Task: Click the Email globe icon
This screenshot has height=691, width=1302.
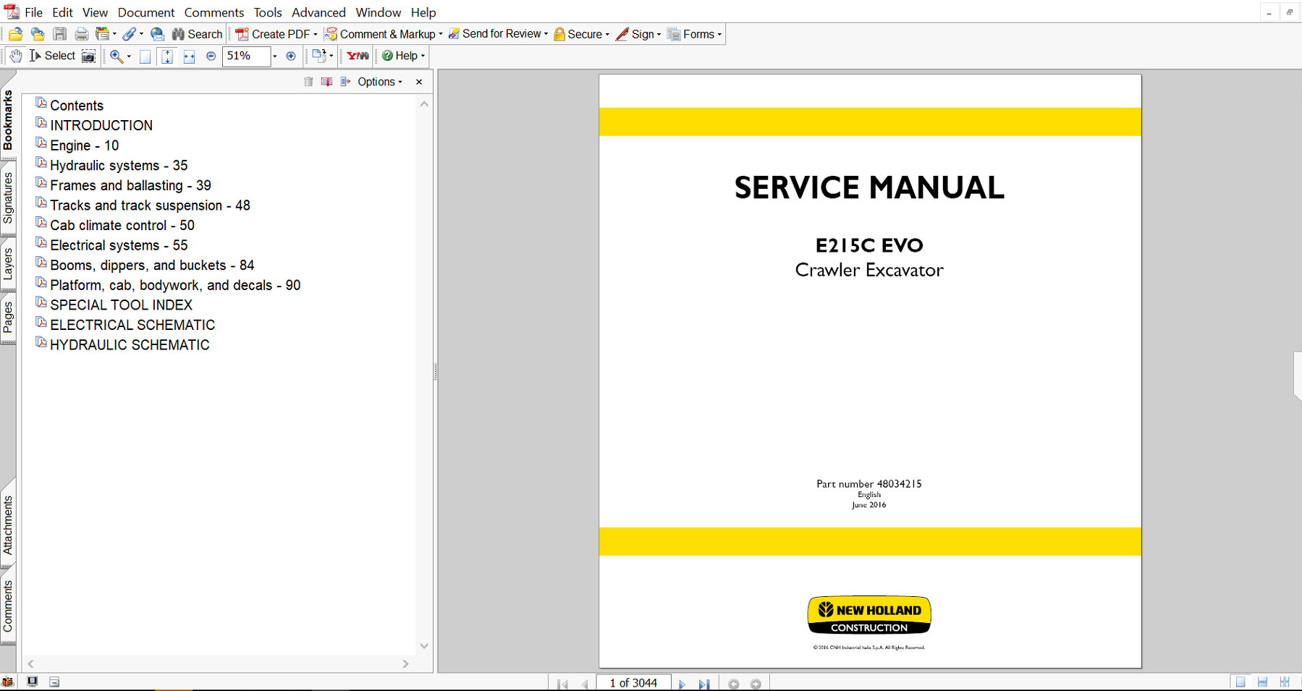Action: pos(157,34)
